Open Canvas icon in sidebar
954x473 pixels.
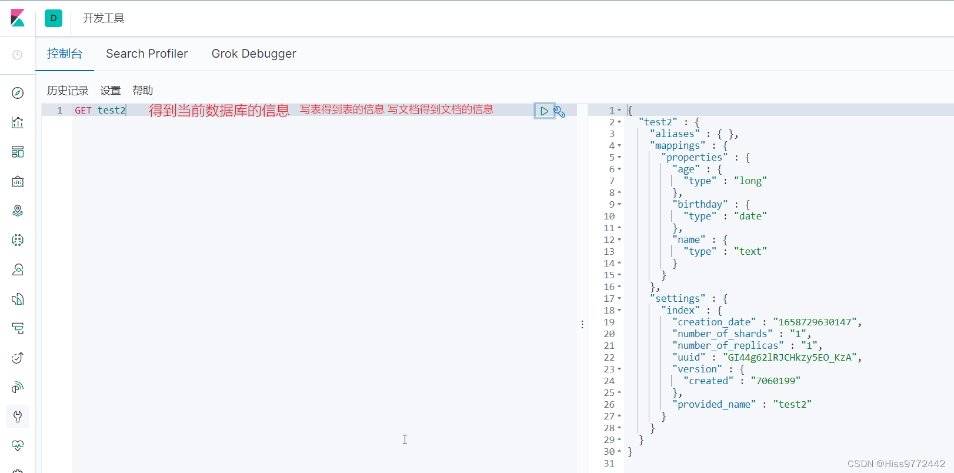tap(18, 181)
